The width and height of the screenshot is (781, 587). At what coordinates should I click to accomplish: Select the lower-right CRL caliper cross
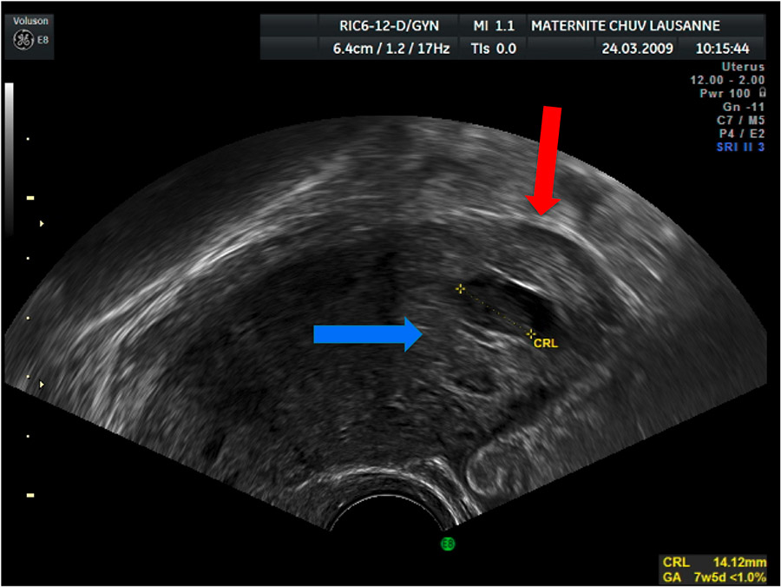coord(531,333)
